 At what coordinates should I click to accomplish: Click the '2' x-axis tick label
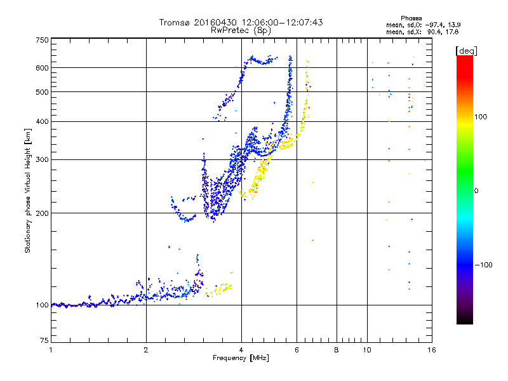coord(146,350)
